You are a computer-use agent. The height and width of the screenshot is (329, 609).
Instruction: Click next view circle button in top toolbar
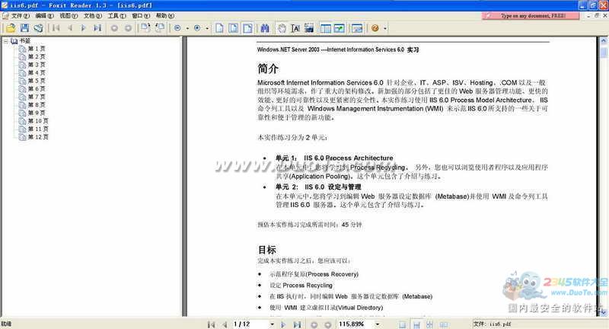pos(128,28)
